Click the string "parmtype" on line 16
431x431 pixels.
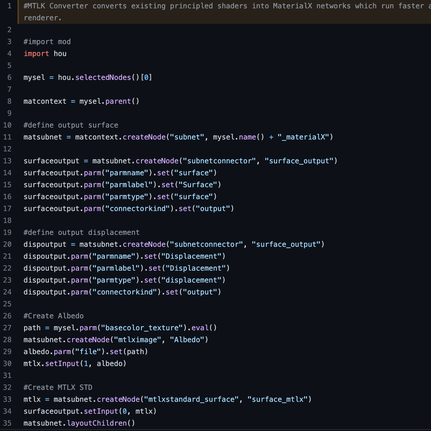click(127, 197)
